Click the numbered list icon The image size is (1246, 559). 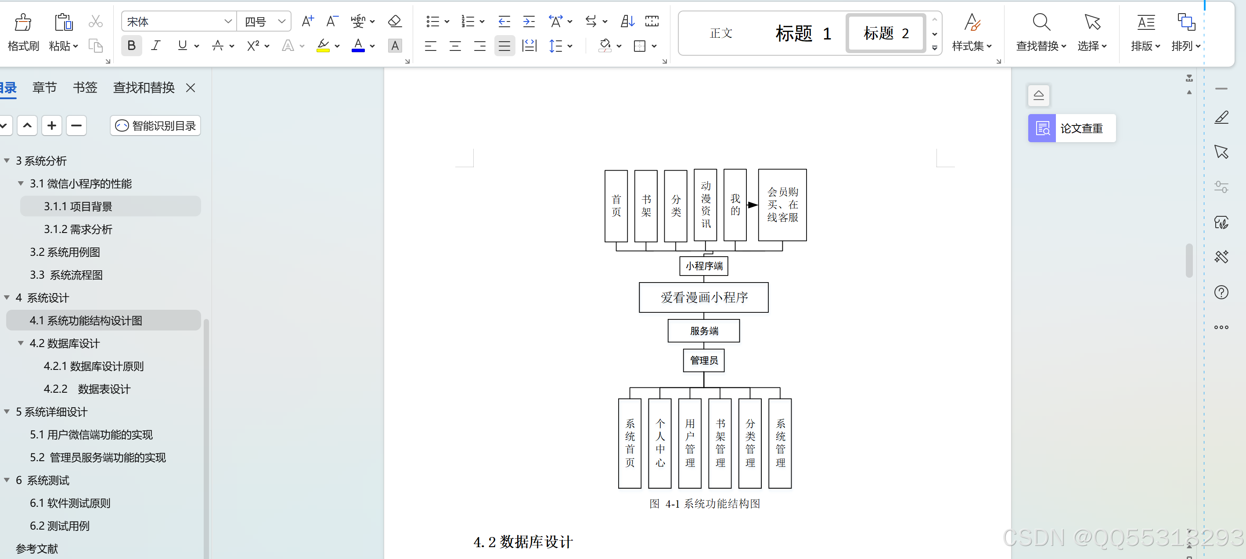point(468,21)
